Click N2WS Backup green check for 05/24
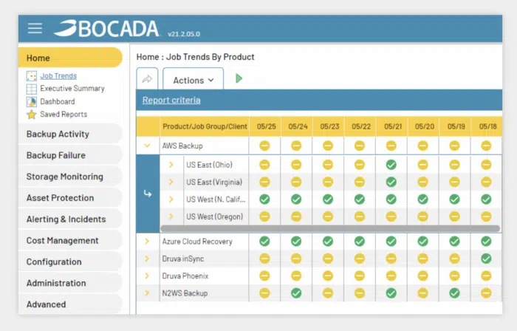Image resolution: width=517 pixels, height=331 pixels. click(x=296, y=293)
